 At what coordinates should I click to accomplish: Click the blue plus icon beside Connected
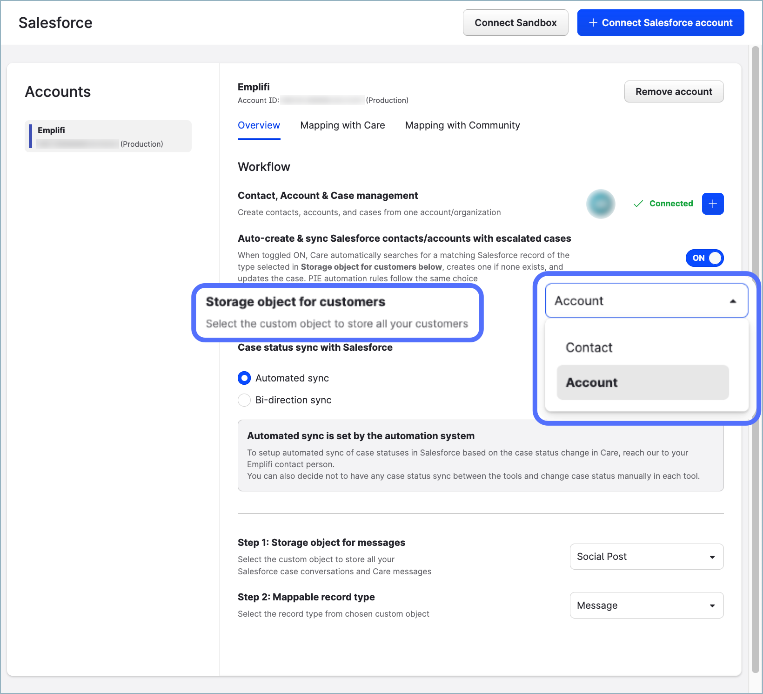[x=712, y=204]
